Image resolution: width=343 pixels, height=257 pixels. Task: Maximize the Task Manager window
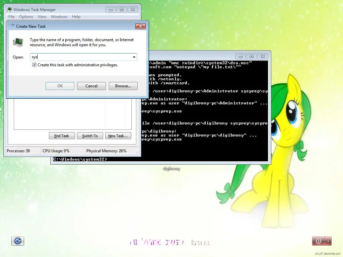(122, 10)
